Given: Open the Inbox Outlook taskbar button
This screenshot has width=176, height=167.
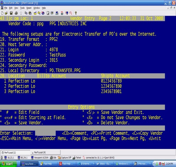Looking at the screenshot, I should pos(104,164).
